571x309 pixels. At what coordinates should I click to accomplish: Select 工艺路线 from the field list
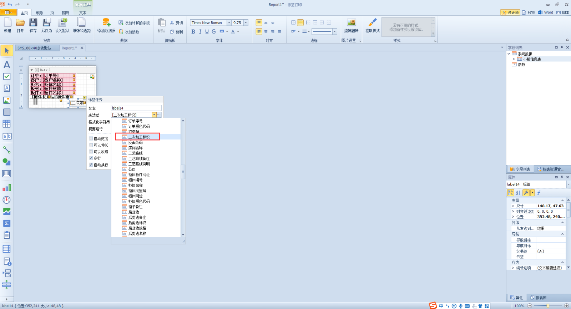(135, 153)
